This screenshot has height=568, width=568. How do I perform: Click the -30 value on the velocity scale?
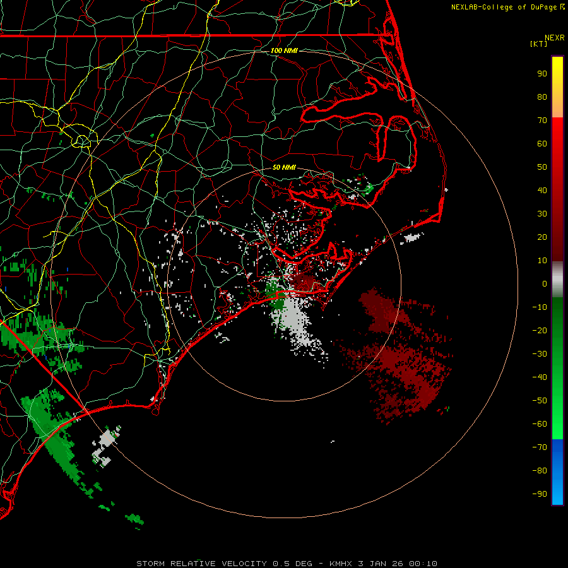tap(540, 354)
